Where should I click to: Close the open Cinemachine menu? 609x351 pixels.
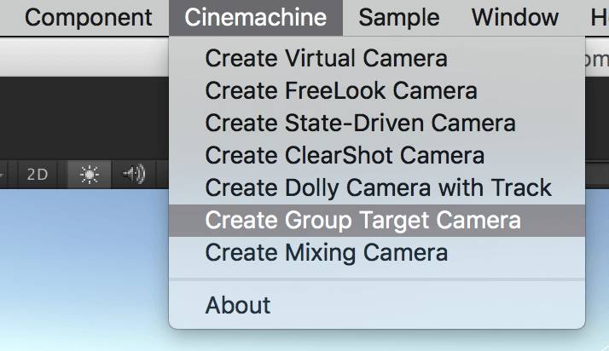point(256,17)
